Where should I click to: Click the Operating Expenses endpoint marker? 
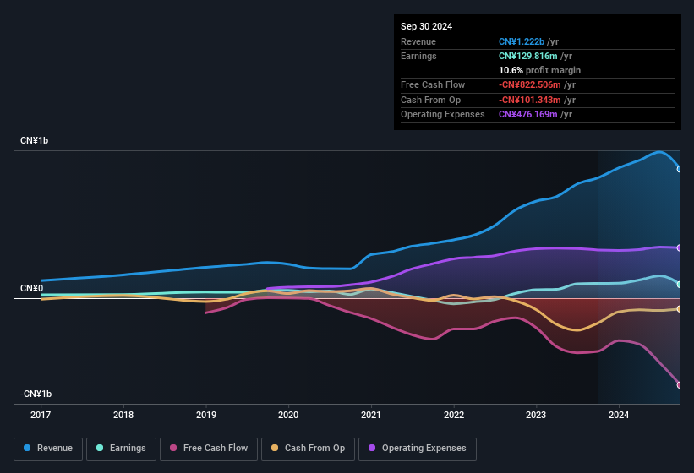pos(680,248)
